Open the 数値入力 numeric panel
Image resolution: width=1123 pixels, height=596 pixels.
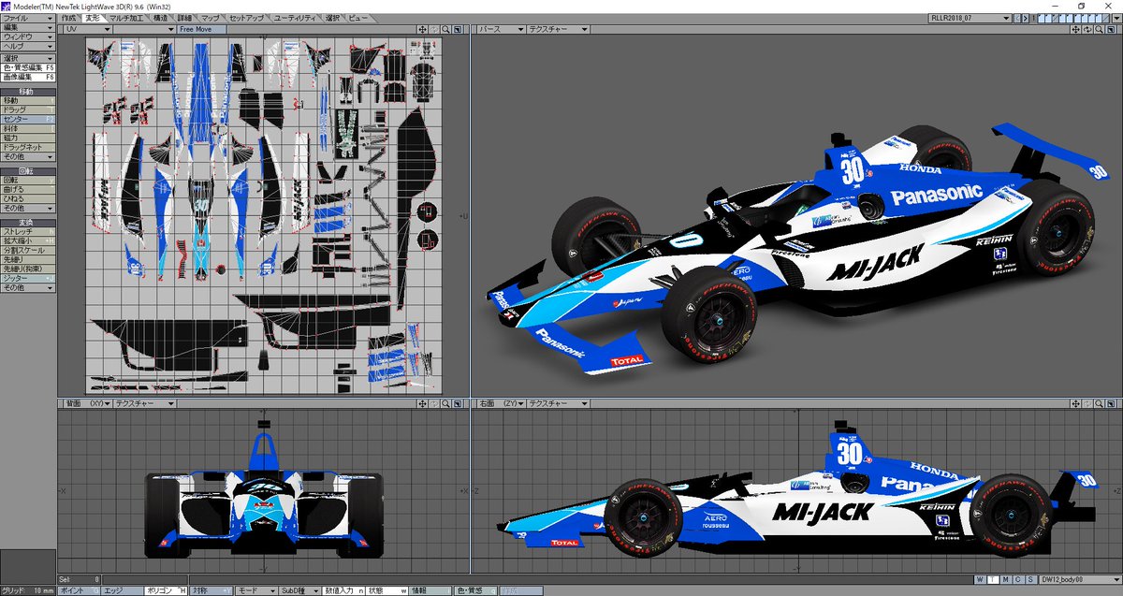click(x=345, y=590)
